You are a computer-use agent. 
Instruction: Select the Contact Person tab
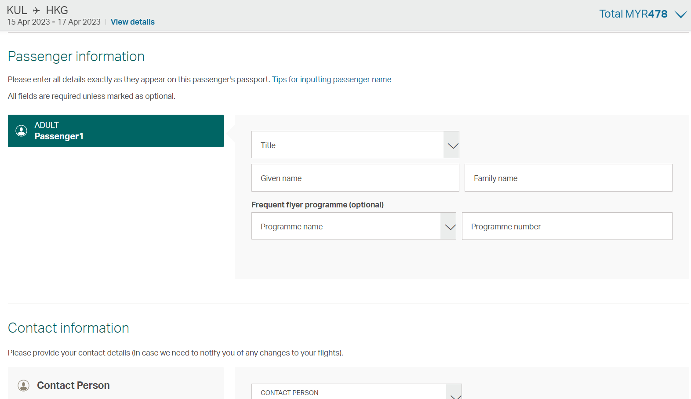pos(116,383)
